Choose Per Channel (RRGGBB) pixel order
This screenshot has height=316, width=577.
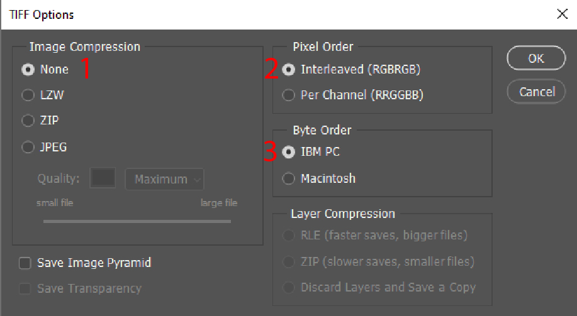(x=288, y=95)
